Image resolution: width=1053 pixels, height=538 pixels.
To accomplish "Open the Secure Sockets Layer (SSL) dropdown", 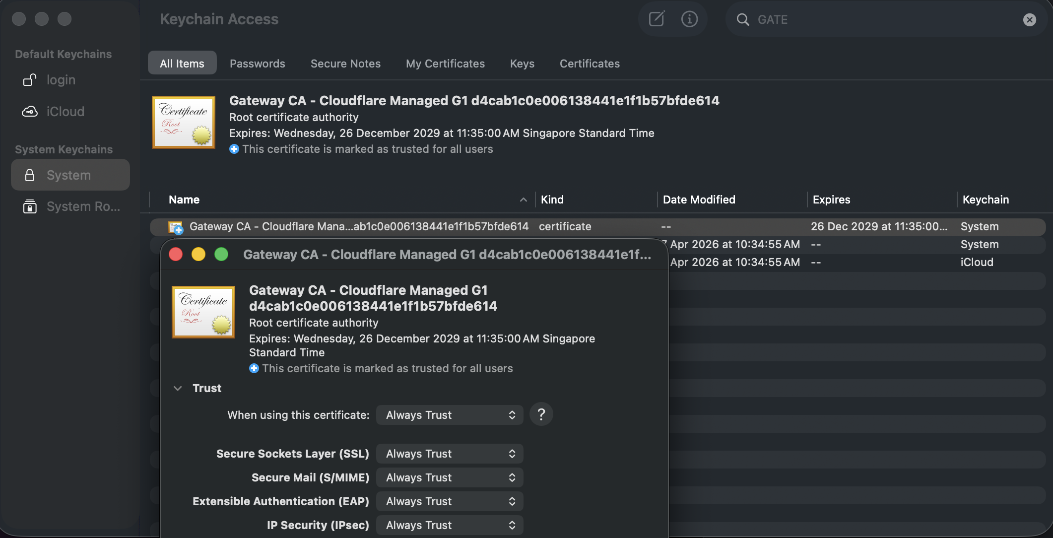I will pos(450,454).
